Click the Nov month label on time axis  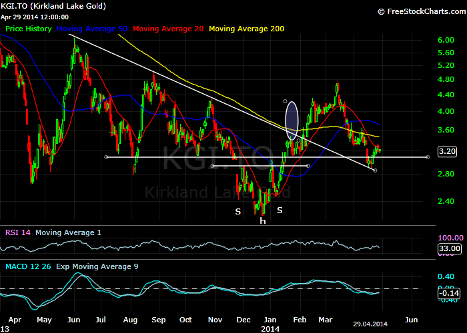pyautogui.click(x=215, y=320)
